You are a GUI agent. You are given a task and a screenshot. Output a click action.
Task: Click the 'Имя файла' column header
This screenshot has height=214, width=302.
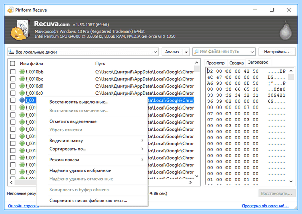31,64
